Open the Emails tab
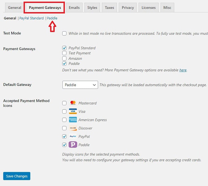Screen dimensions: 208x186 point(74,8)
